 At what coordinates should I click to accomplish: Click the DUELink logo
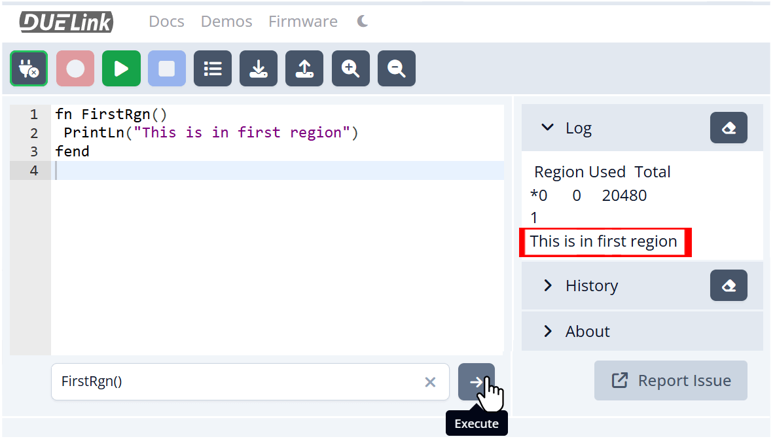(x=66, y=22)
